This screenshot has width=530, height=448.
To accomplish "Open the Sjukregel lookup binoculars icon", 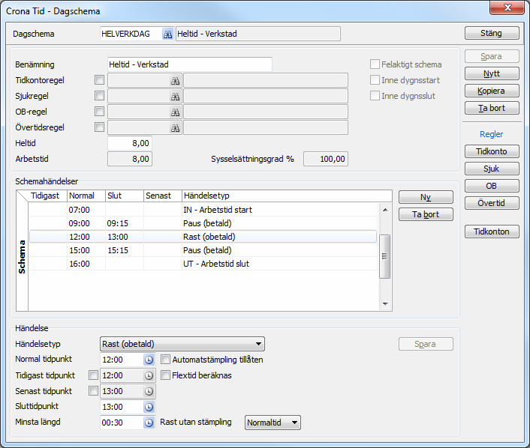I will pos(175,97).
